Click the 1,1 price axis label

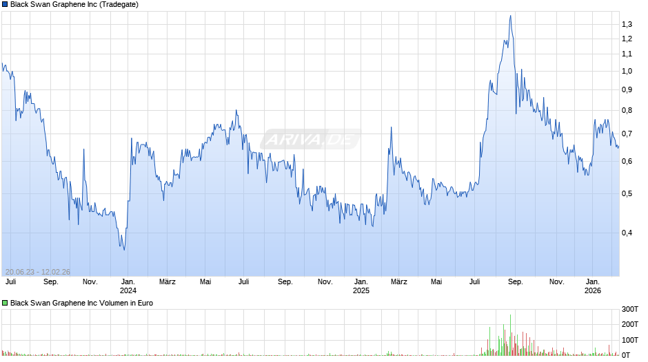click(627, 54)
